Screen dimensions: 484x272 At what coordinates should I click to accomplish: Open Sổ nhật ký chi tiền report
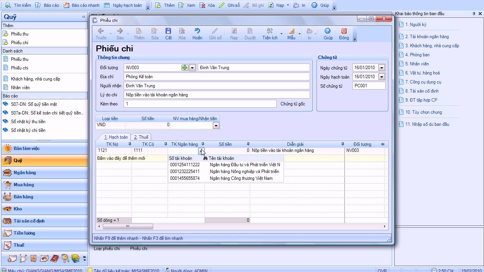[x=28, y=130]
